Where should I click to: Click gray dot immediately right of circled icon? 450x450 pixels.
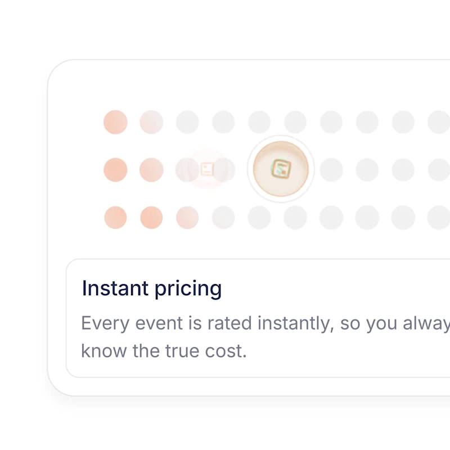click(331, 170)
